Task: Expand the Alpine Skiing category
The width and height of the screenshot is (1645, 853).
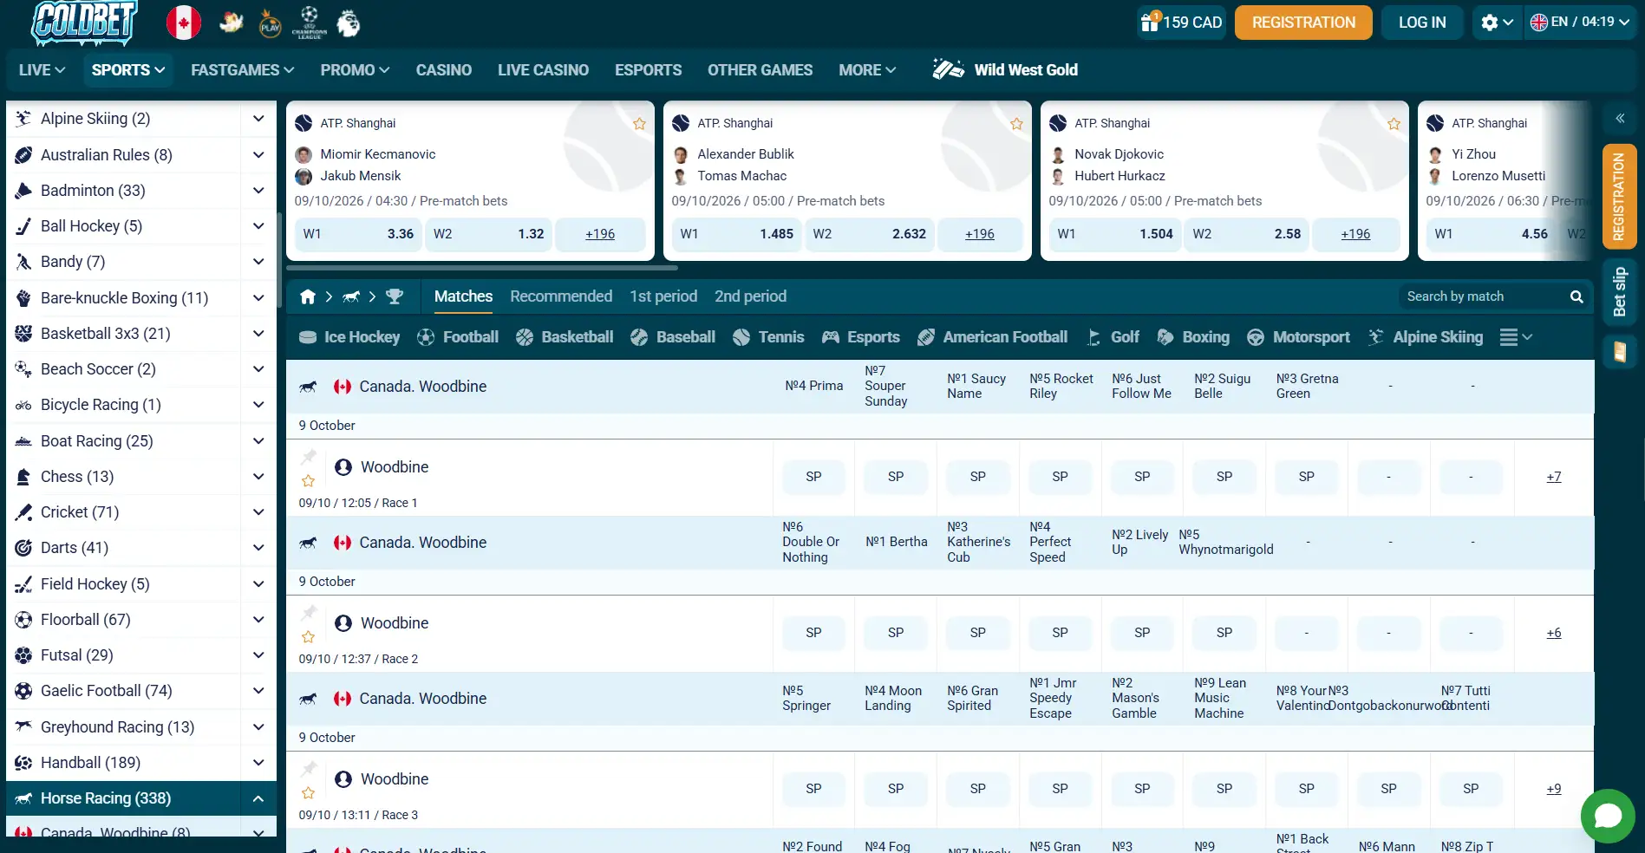Action: 258,119
